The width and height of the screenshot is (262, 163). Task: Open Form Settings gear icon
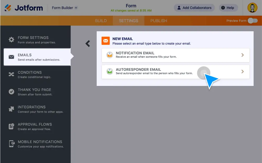point(11,40)
